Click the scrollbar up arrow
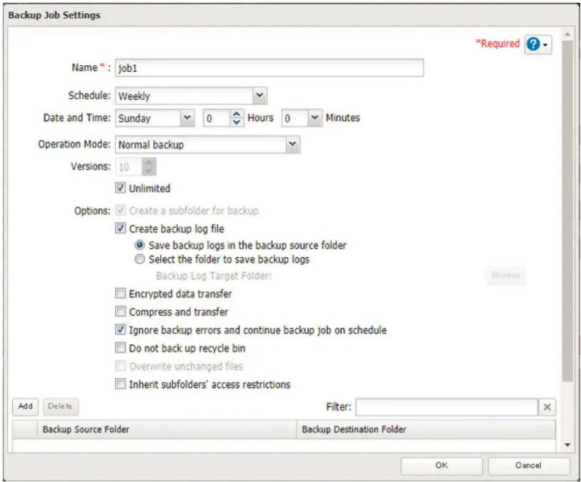 click(x=567, y=34)
